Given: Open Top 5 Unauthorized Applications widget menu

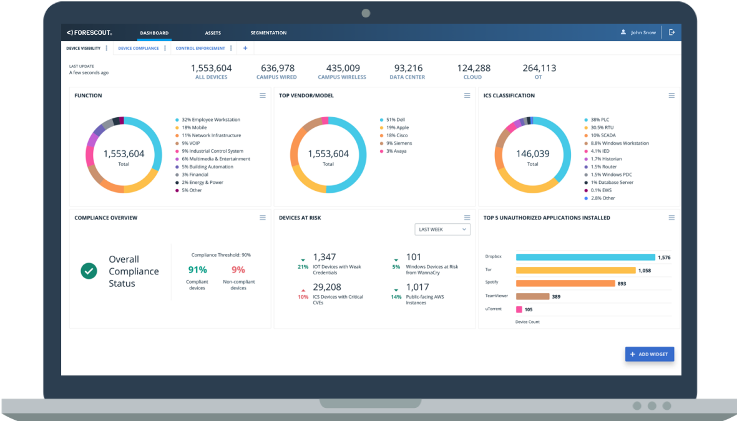Looking at the screenshot, I should pyautogui.click(x=671, y=218).
